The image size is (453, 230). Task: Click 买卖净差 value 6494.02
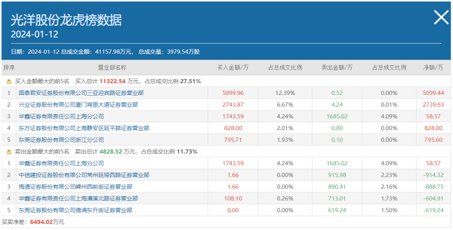[x=41, y=222]
